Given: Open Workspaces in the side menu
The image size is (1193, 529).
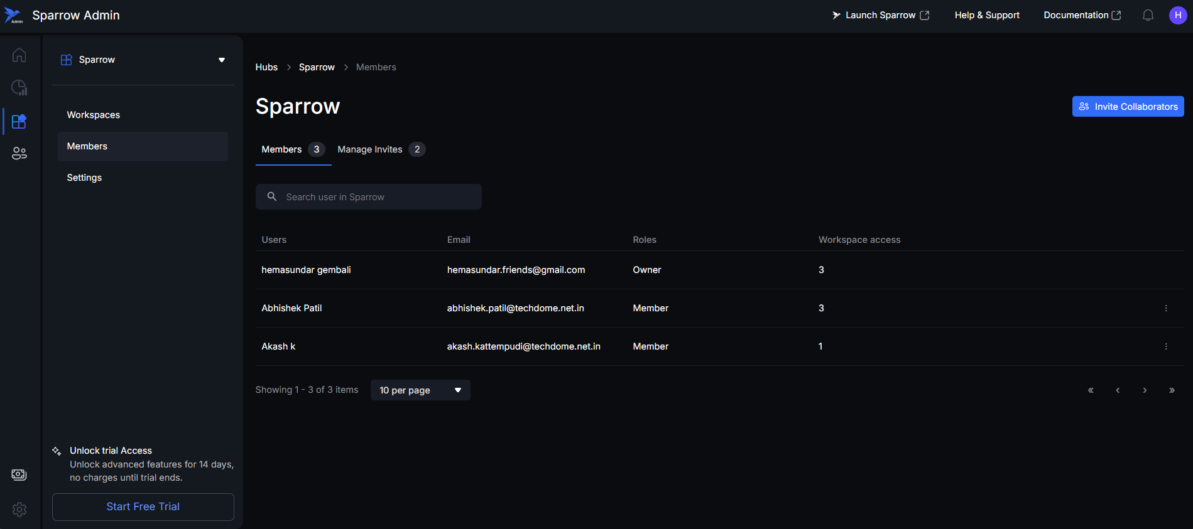Looking at the screenshot, I should (x=94, y=115).
